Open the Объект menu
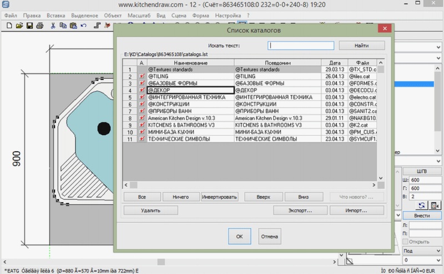444x274 pixels. (113, 16)
